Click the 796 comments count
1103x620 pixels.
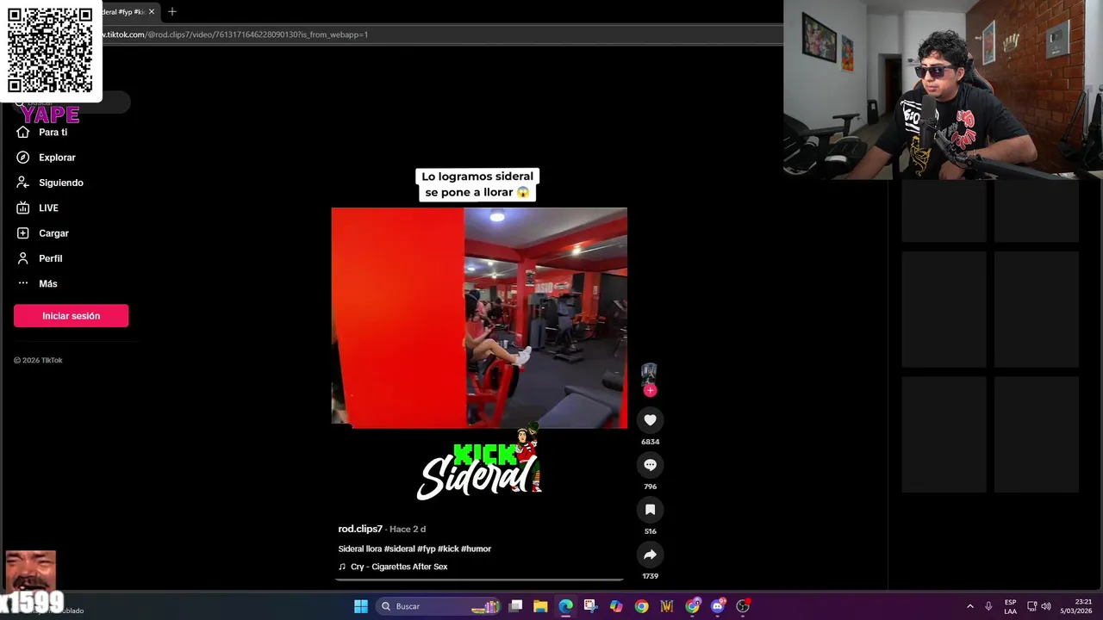(650, 487)
